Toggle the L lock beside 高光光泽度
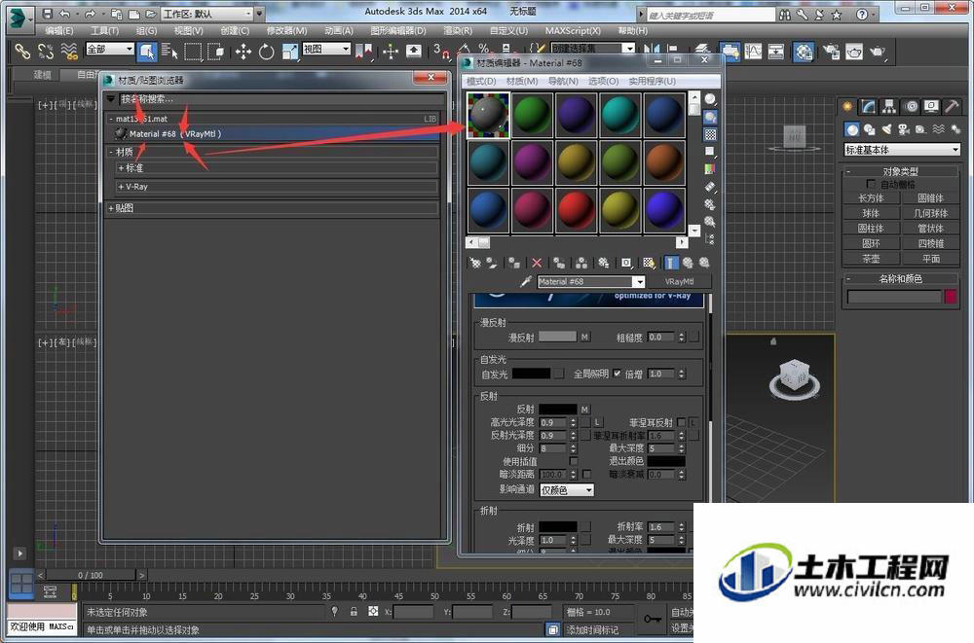 [597, 422]
